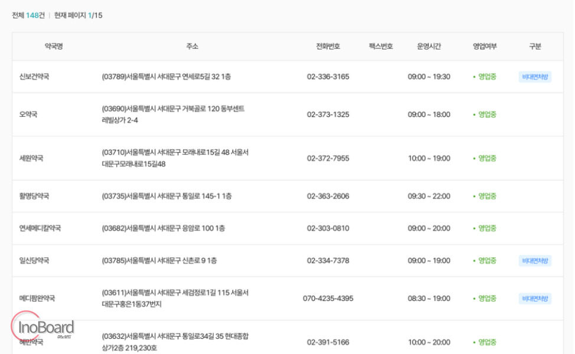Open the 활명당약국 pharmacy entry
Screen dimensions: 575x354
[x=34, y=196]
